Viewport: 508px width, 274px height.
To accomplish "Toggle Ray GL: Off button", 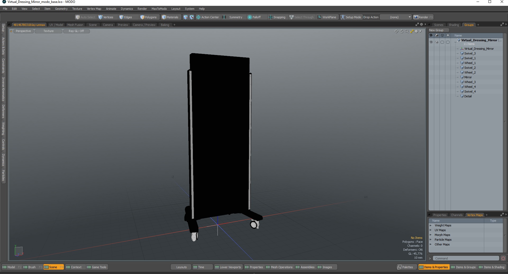I will tap(76, 31).
